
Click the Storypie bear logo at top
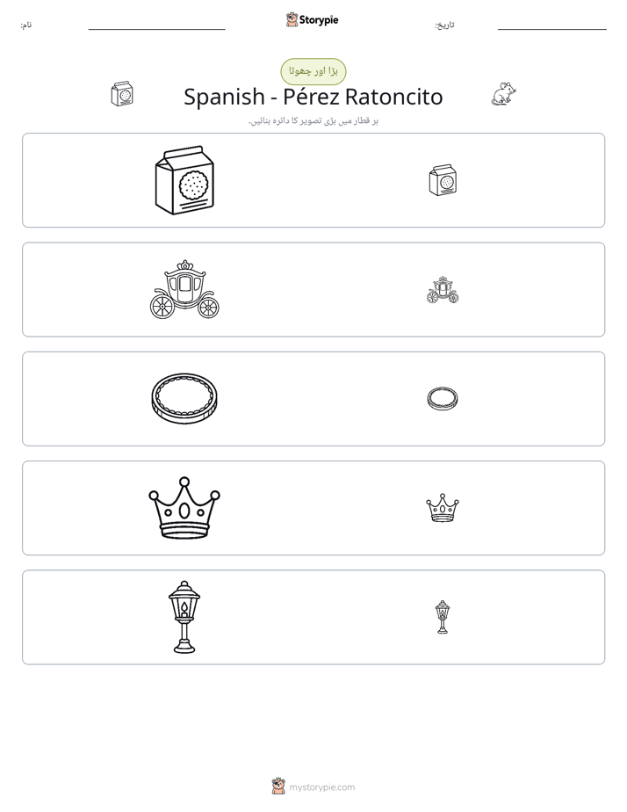coord(292,19)
